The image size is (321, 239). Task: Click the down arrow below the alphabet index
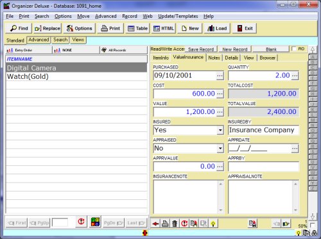tap(313, 216)
